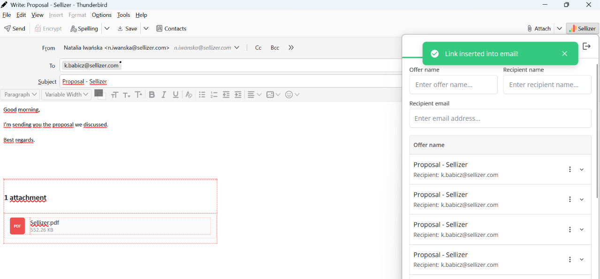Click the Recipient email input field
This screenshot has width=600, height=279.
click(x=501, y=118)
